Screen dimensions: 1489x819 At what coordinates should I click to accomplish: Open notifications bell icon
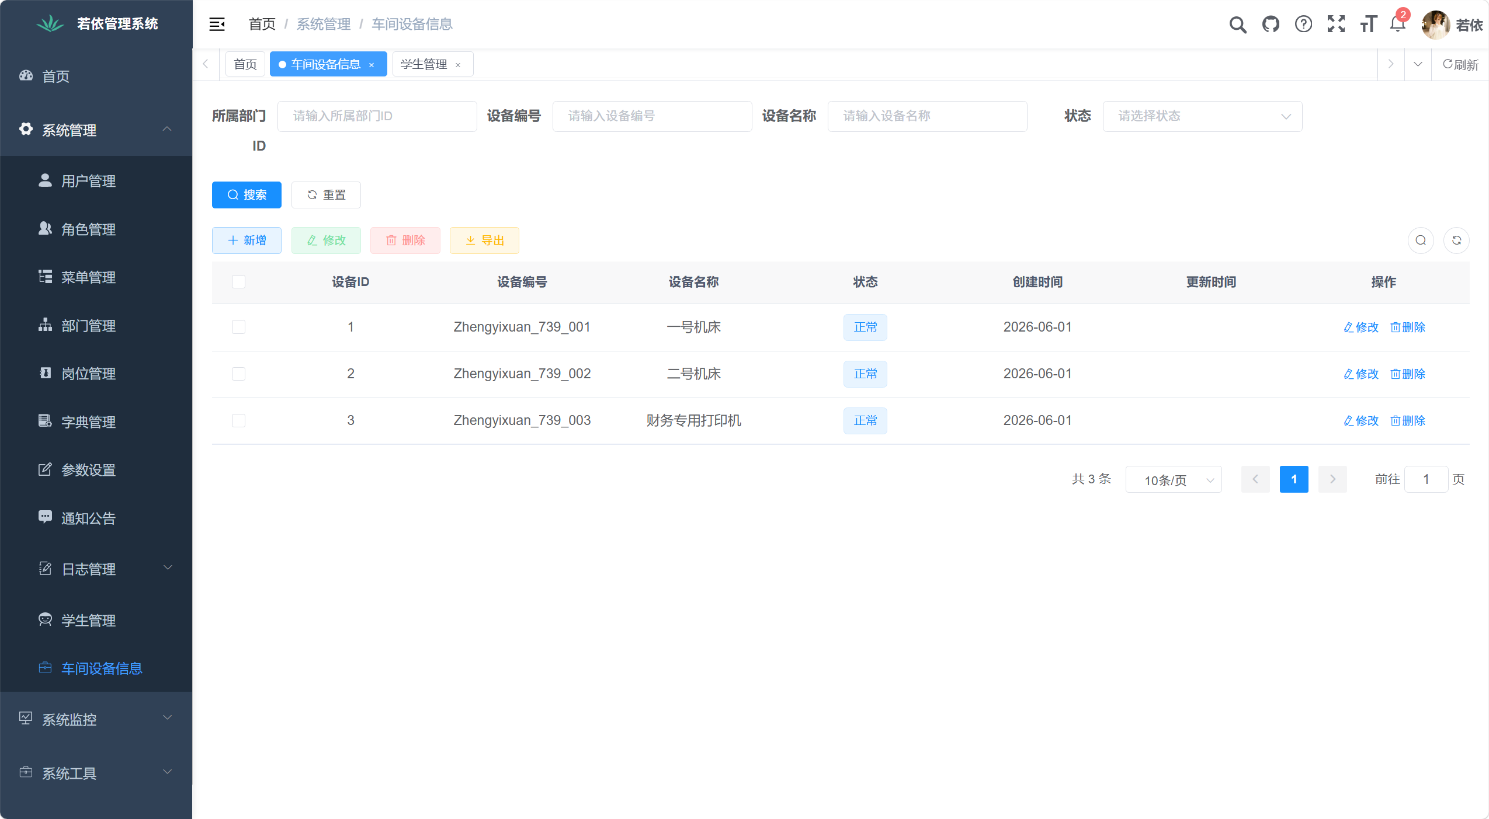coord(1398,25)
